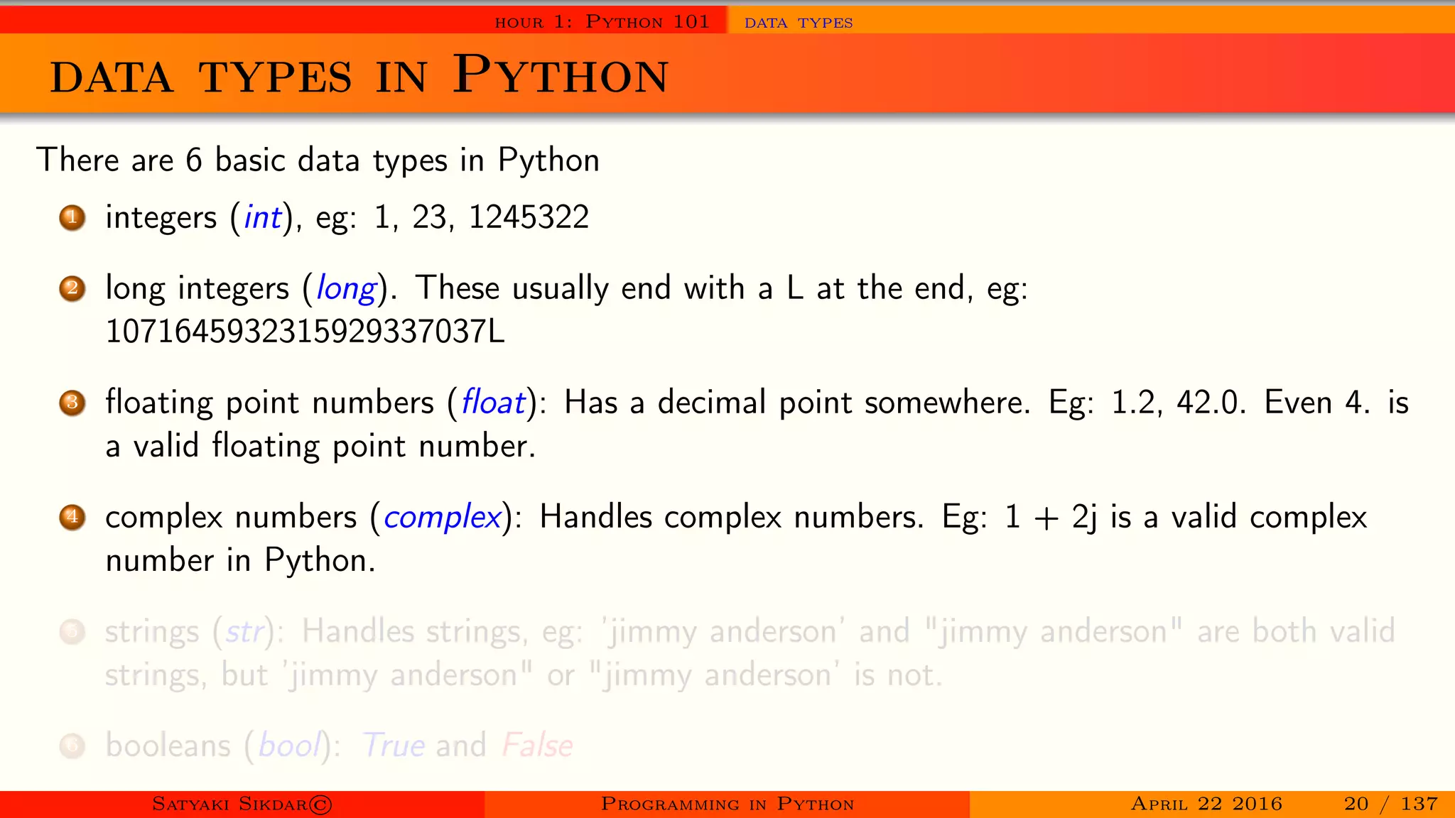Click bullet number 4 beside complex numbers
The image size is (1455, 818).
click(x=72, y=517)
